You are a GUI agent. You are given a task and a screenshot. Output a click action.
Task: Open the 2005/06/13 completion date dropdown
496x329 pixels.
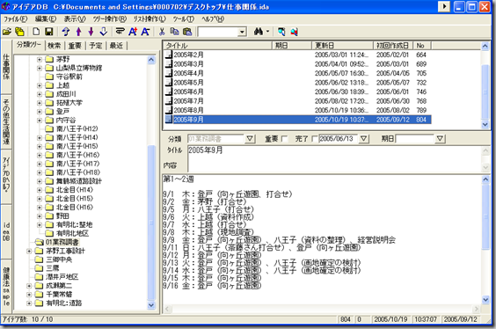click(x=364, y=139)
